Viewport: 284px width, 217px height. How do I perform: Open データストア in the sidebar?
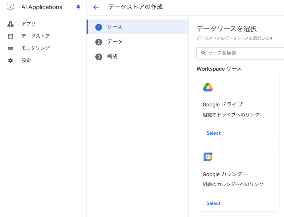pos(35,36)
